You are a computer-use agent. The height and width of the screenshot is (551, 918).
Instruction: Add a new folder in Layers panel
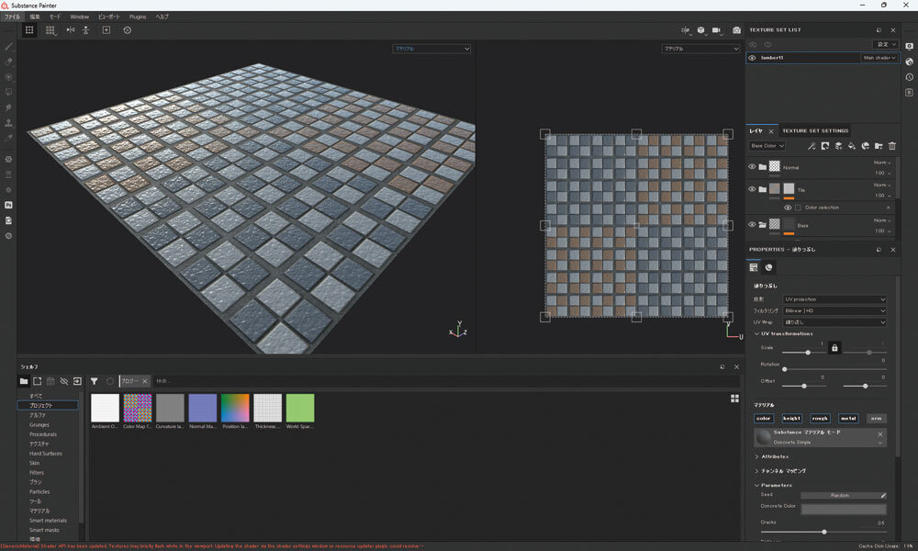878,146
